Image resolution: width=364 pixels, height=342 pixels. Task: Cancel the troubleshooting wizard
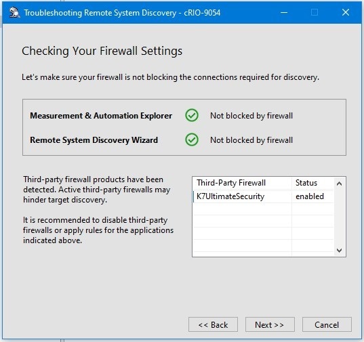click(327, 324)
